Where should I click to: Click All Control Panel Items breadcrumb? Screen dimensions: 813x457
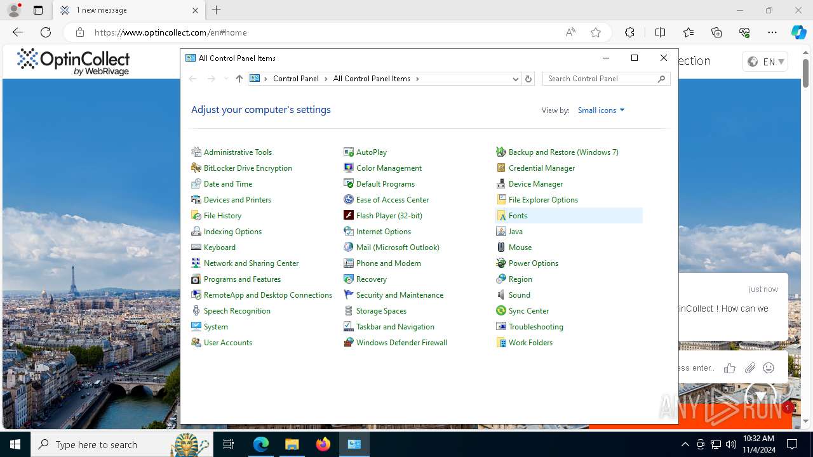pyautogui.click(x=372, y=79)
